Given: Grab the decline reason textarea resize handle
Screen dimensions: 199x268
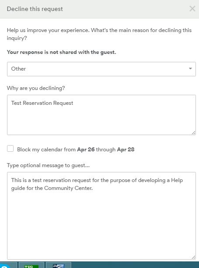Looking at the screenshot, I should (194, 133).
